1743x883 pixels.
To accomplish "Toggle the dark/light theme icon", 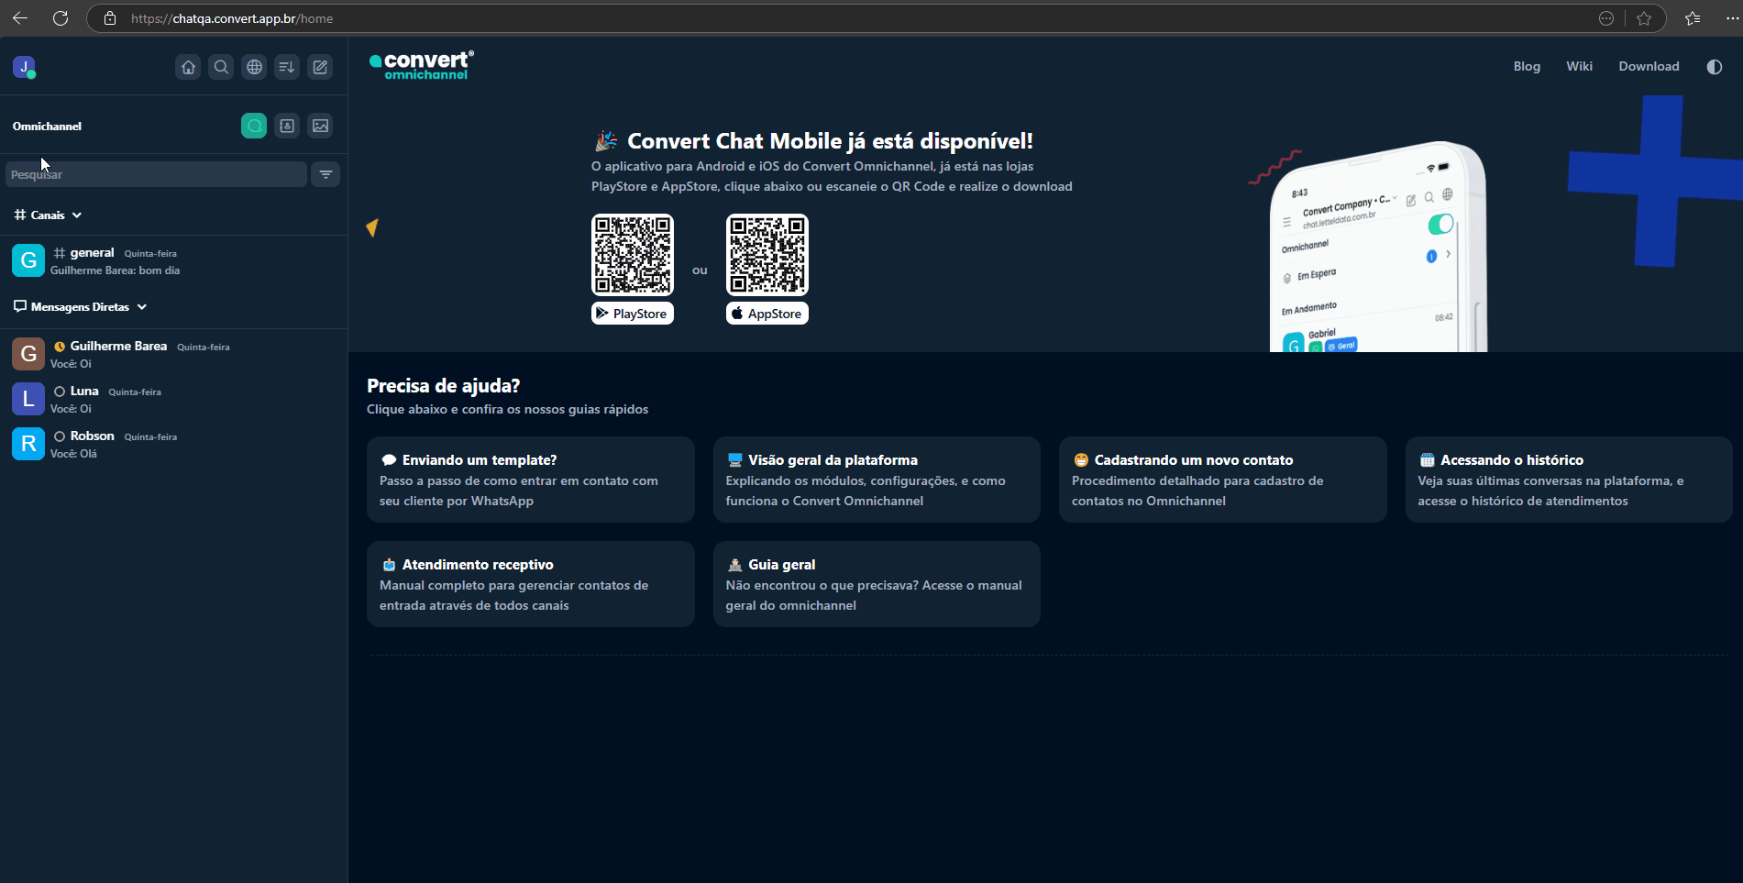I will [x=1714, y=67].
